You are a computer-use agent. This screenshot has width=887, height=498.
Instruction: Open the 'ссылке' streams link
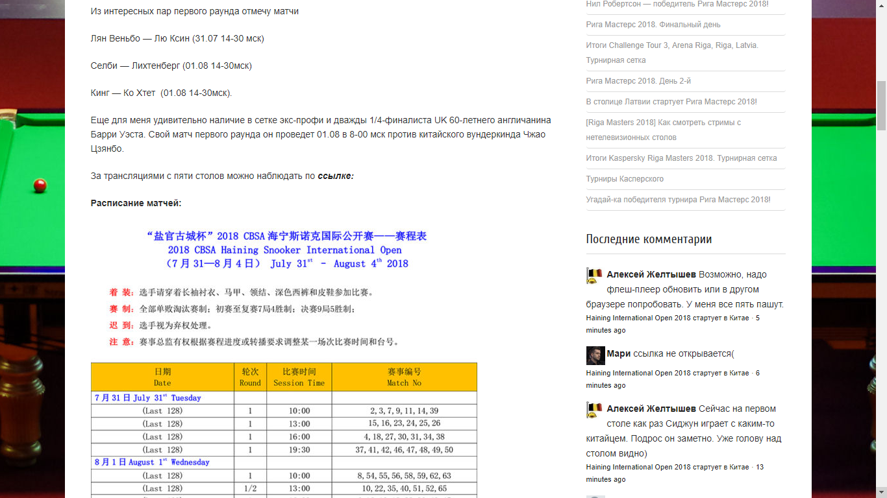[x=336, y=176]
